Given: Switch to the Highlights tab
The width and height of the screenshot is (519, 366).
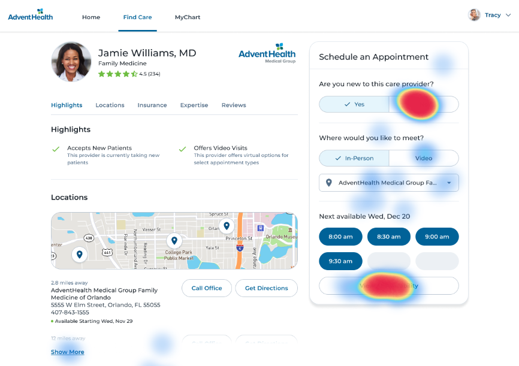Looking at the screenshot, I should tap(67, 105).
